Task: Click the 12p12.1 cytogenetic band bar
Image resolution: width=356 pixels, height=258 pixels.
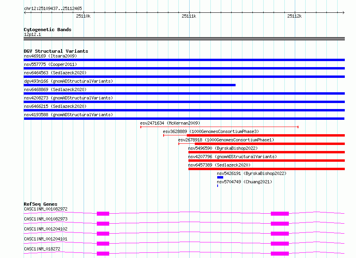Action: [x=184, y=39]
